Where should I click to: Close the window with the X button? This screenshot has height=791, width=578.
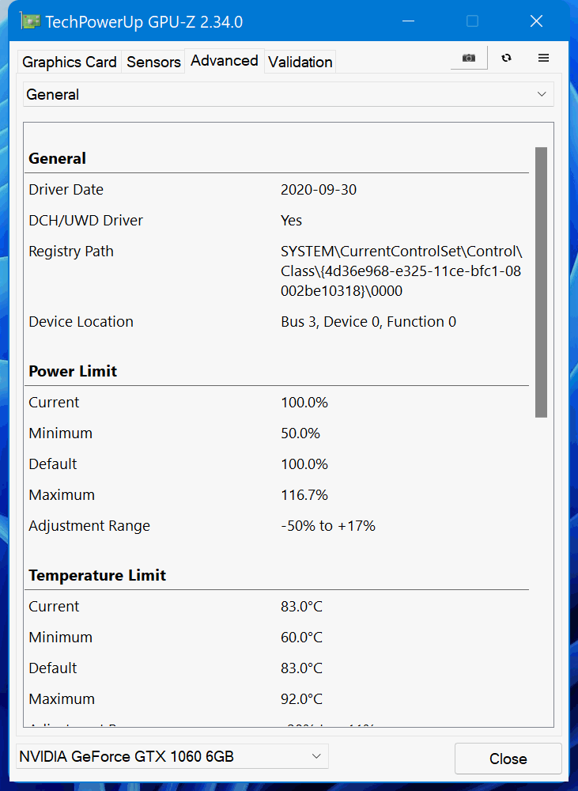pos(536,21)
